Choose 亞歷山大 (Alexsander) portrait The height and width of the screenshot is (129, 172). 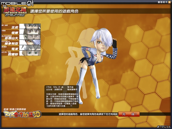tap(30, 37)
